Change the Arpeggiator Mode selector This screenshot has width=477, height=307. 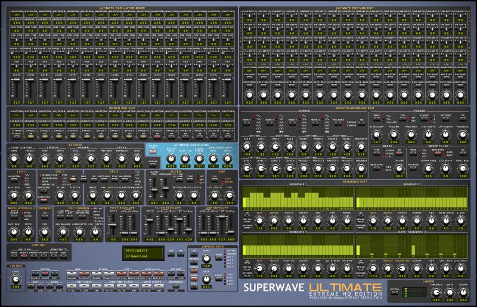coord(219,258)
